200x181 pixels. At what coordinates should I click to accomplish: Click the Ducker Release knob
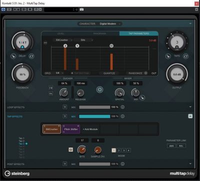point(80,93)
